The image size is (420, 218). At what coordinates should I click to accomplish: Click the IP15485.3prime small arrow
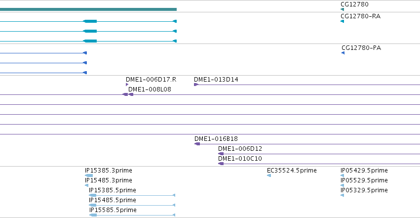pyautogui.click(x=86, y=185)
